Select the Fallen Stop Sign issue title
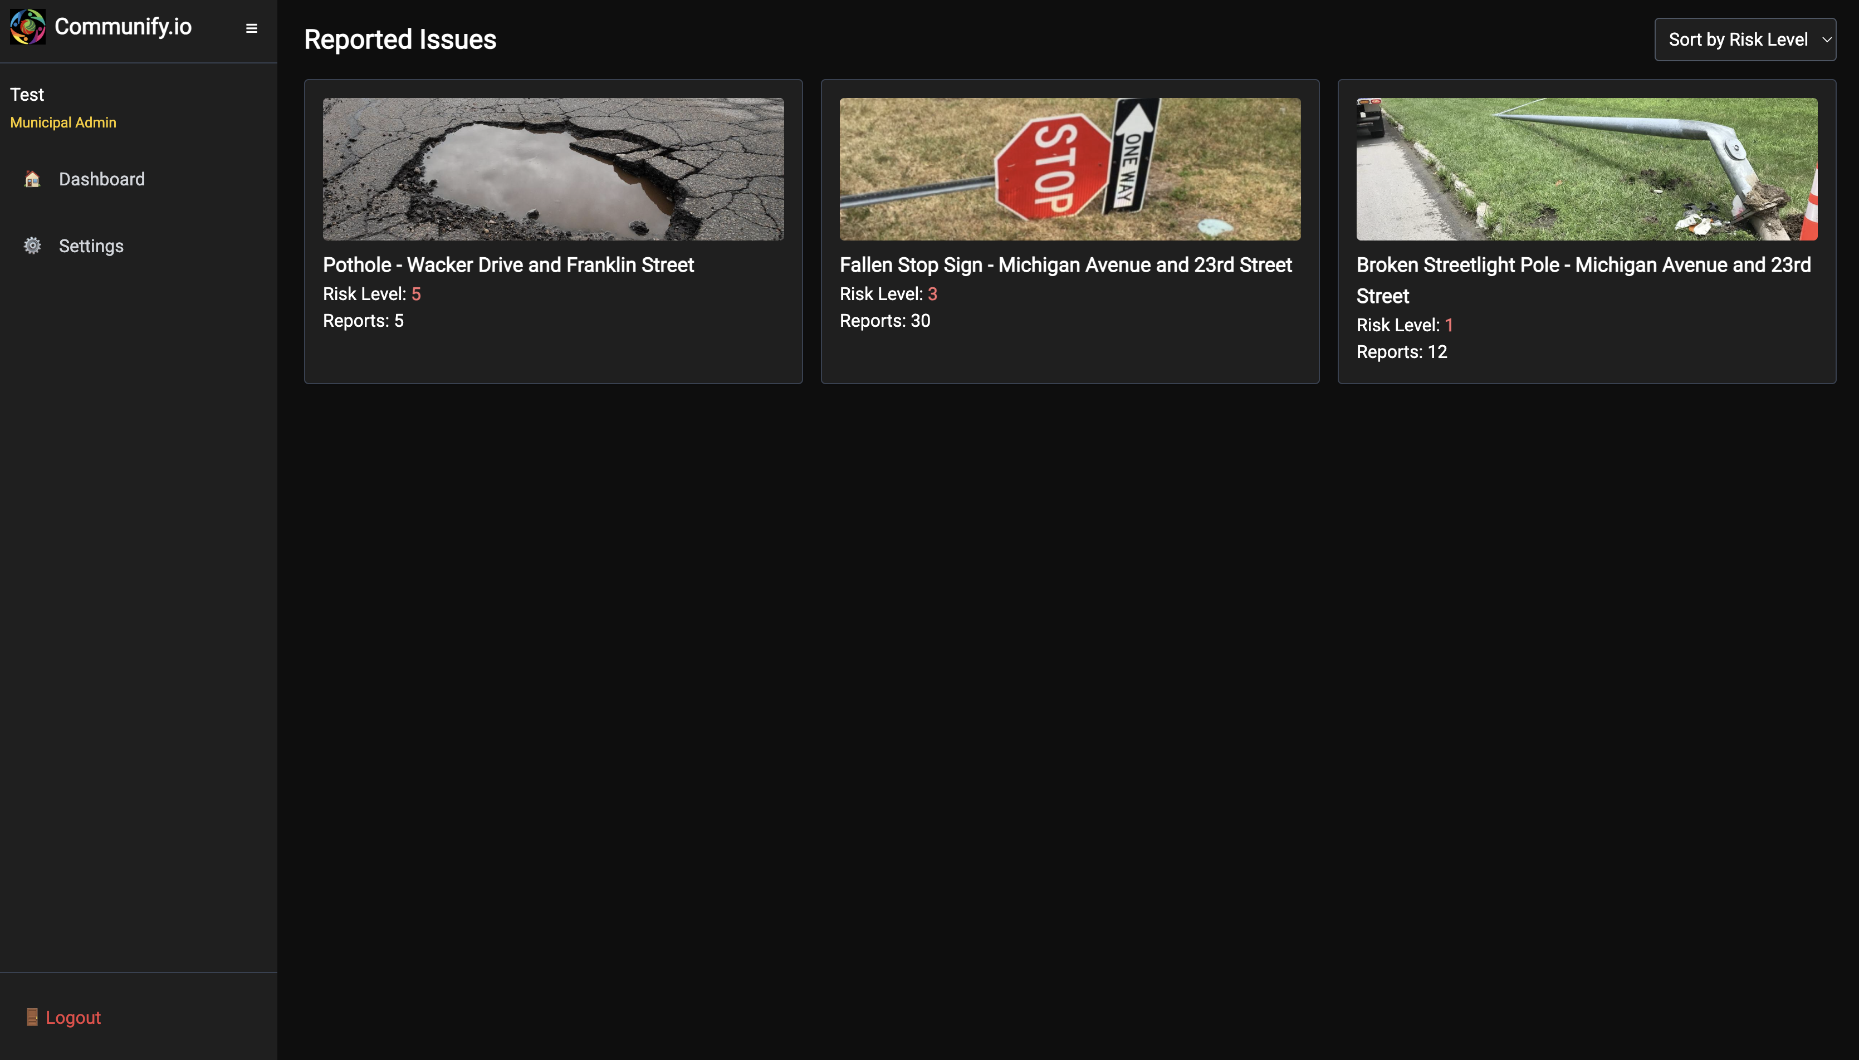Image resolution: width=1859 pixels, height=1060 pixels. click(x=1065, y=265)
